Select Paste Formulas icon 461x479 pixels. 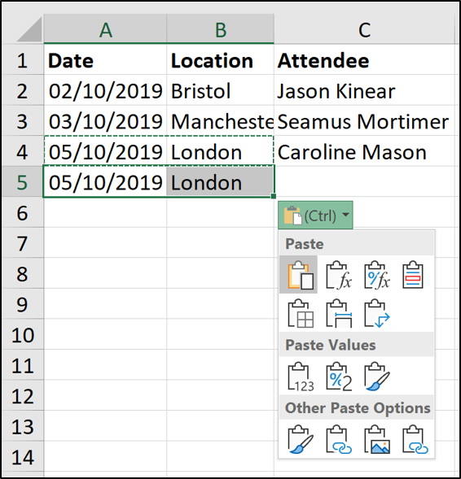[338, 275]
